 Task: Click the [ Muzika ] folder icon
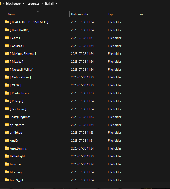[7, 61]
